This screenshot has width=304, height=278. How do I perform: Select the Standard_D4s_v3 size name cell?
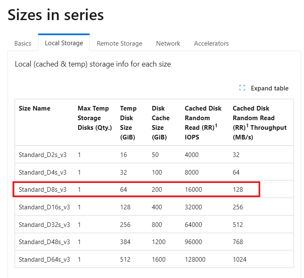[43, 172]
